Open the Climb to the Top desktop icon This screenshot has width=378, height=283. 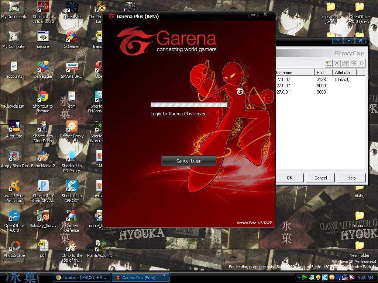coord(72,251)
